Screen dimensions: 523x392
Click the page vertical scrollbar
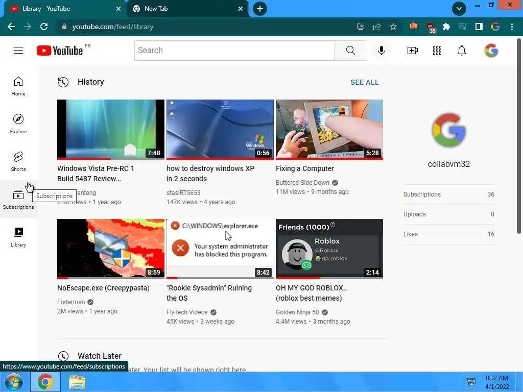[x=519, y=137]
